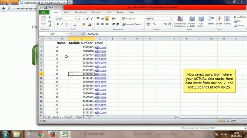Image resolution: width=247 pixels, height=138 pixels.
Task: Click Increase Decimal icon
Action: (165, 24)
